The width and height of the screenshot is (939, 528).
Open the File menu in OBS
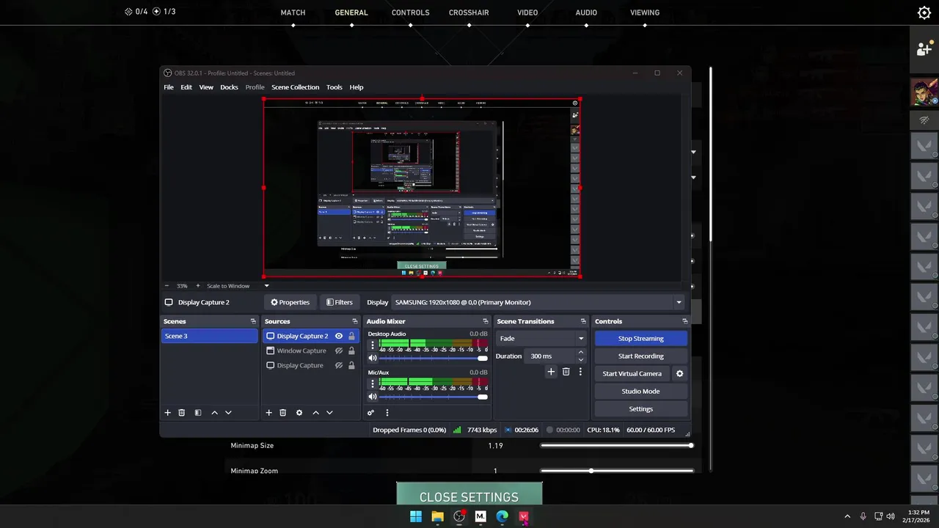click(x=169, y=87)
